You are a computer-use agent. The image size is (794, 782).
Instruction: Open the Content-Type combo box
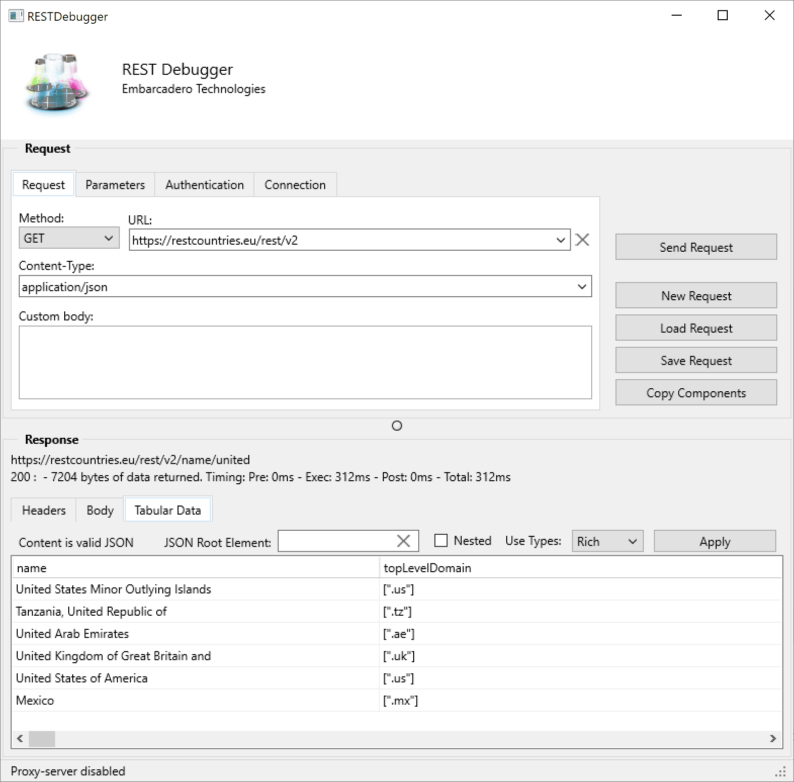[305, 287]
